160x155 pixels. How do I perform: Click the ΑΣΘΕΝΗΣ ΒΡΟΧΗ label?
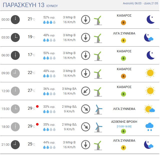[124, 122]
